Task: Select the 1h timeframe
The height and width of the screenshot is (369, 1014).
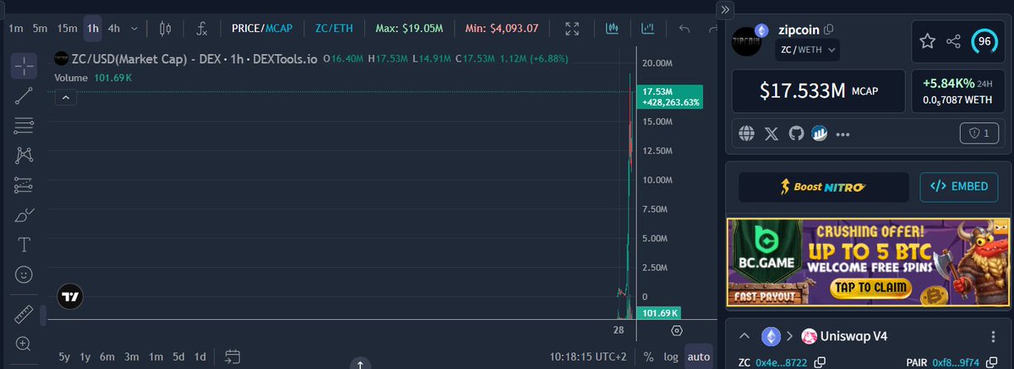Action: [92, 29]
